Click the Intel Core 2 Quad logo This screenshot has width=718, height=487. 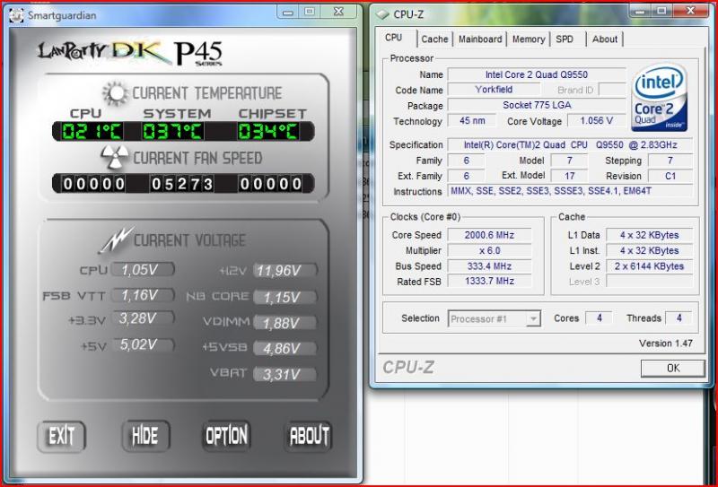pos(660,98)
